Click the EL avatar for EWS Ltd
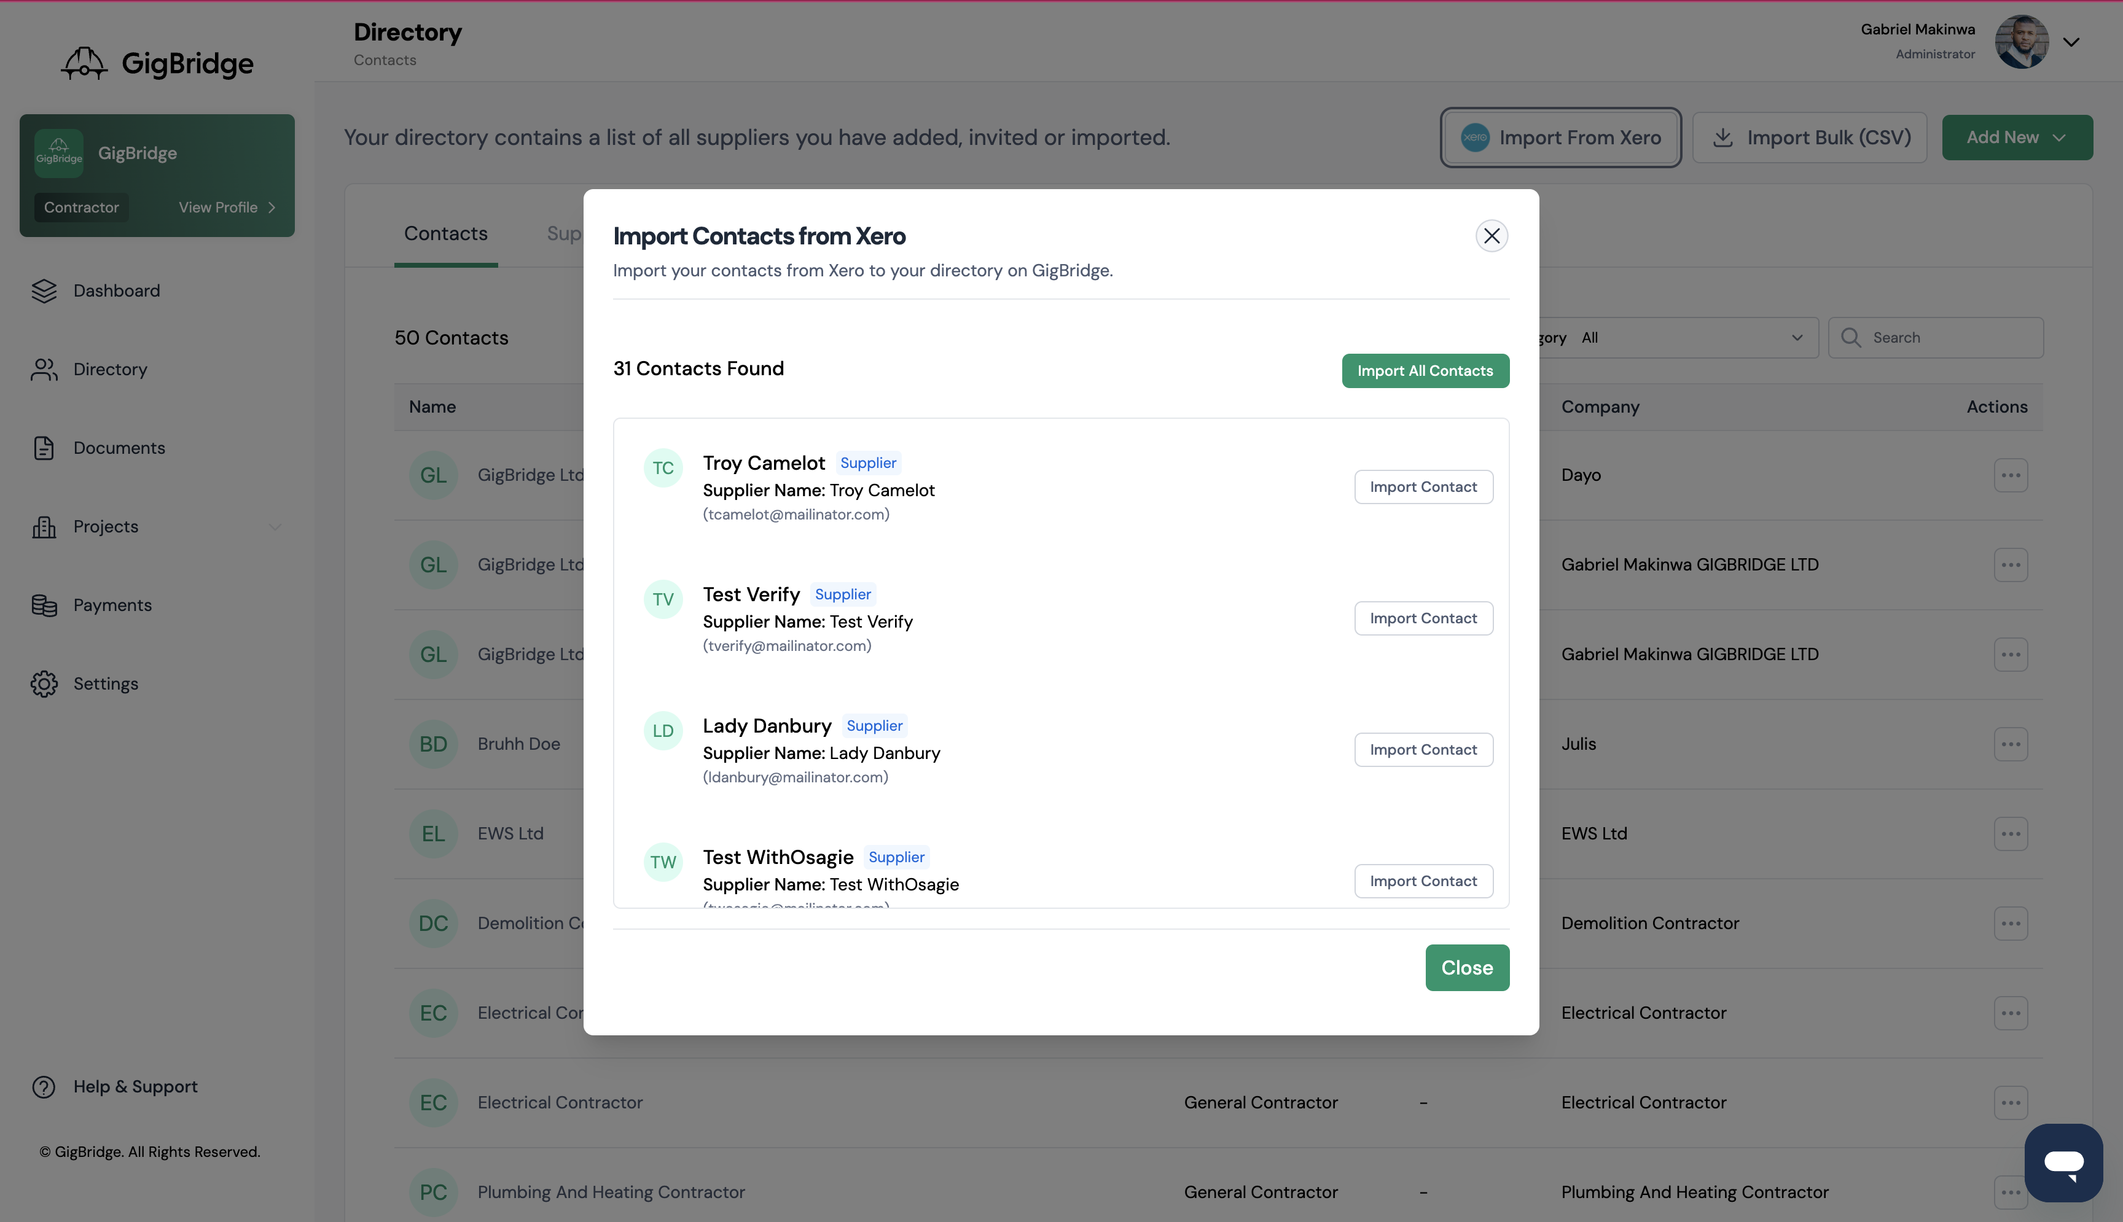Viewport: 2123px width, 1222px height. pos(433,835)
